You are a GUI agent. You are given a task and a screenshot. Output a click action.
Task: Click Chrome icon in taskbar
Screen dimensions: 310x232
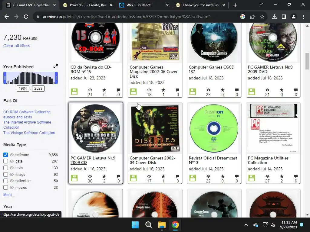pos(175,225)
